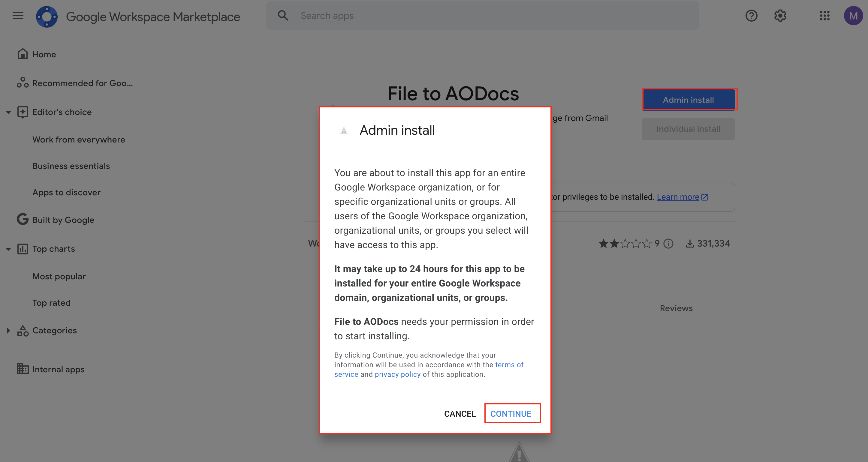The image size is (868, 462).
Task: Open Internal apps from the sidebar
Action: pyautogui.click(x=58, y=369)
